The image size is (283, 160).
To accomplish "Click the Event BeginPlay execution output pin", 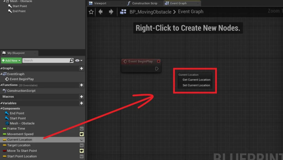I will (x=157, y=69).
